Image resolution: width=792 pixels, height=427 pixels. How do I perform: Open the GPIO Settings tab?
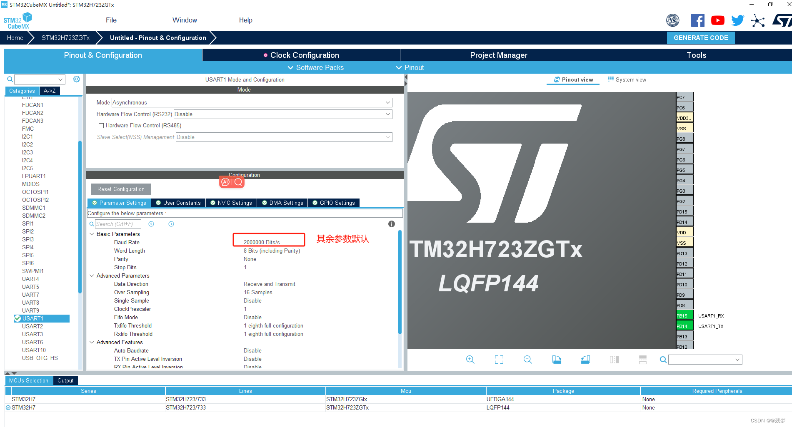pyautogui.click(x=333, y=203)
